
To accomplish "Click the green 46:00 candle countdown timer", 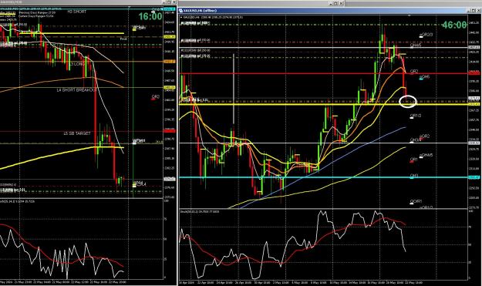I will point(453,25).
